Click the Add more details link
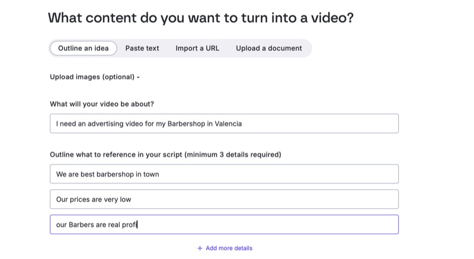Viewport: 474px width, 259px height. click(229, 248)
